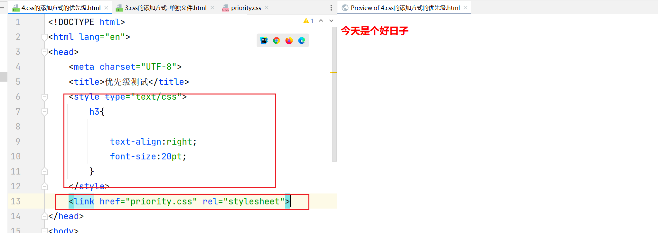Click the yellow warning indicator icon
Image resolution: width=658 pixels, height=233 pixels.
pos(306,21)
